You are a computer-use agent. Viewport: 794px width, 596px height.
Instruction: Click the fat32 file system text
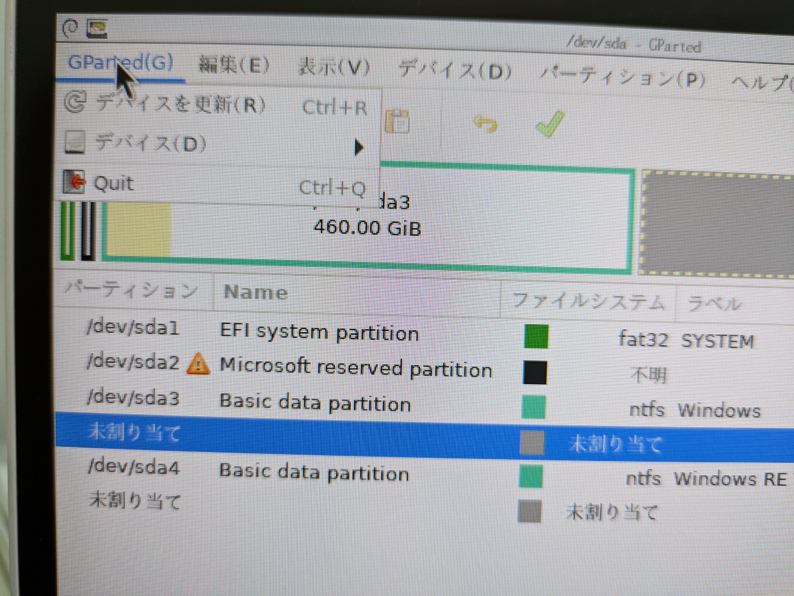[643, 338]
